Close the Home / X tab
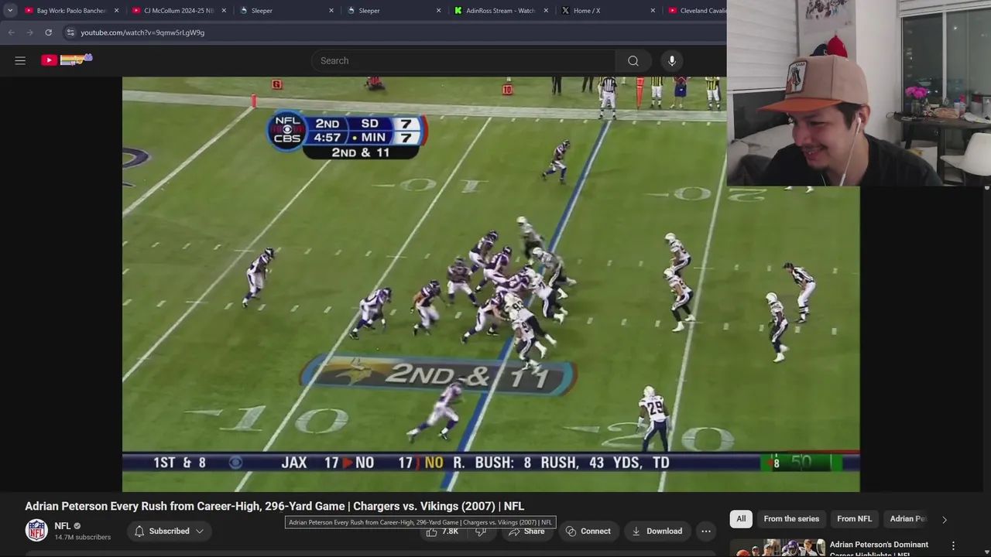This screenshot has height=557, width=991. [x=653, y=11]
